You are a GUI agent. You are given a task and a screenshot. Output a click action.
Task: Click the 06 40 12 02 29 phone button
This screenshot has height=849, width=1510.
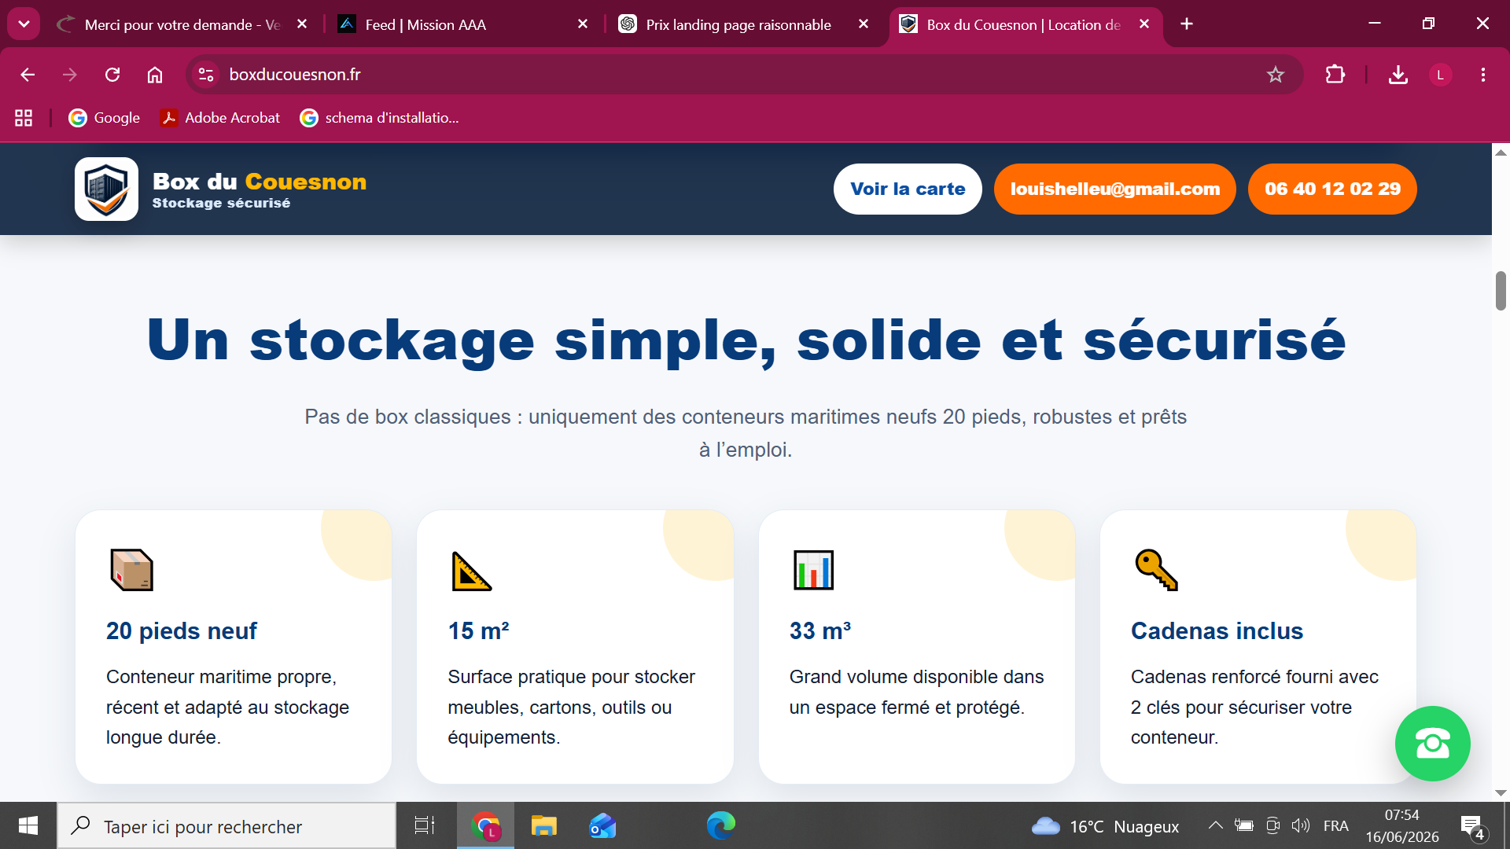coord(1332,189)
